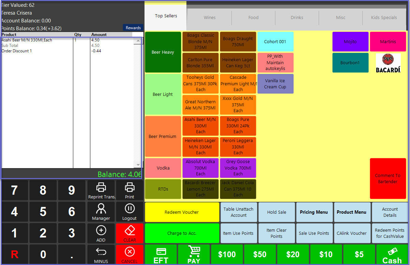The height and width of the screenshot is (265, 410).
Task: Select the Beer Heavy category
Action: [x=163, y=52]
